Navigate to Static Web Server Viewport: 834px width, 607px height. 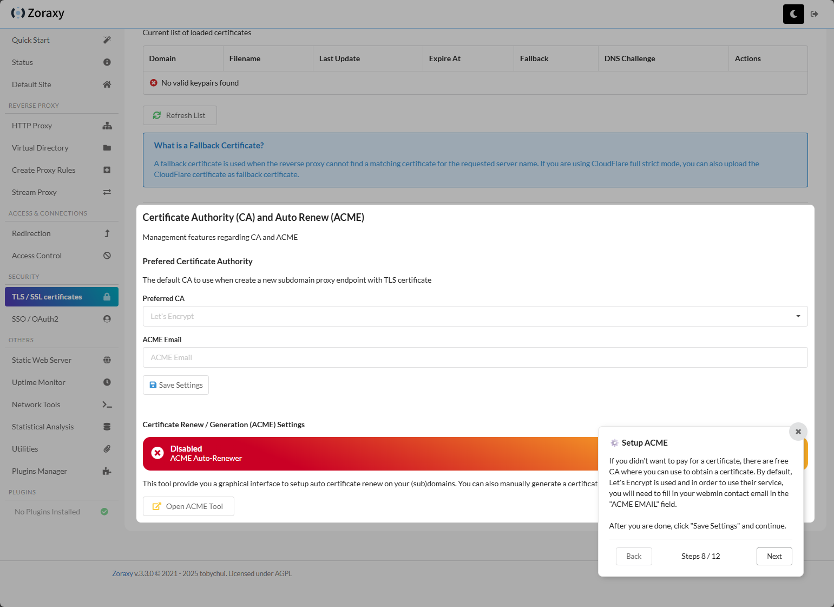pos(62,360)
